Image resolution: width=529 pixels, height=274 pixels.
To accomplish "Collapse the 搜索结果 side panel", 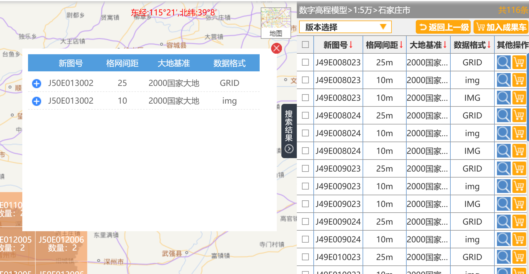I will [x=289, y=149].
